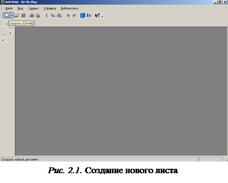Image resolution: width=228 pixels, height=183 pixels.
Task: Click the Redo arrow icon
Action: pos(74,16)
